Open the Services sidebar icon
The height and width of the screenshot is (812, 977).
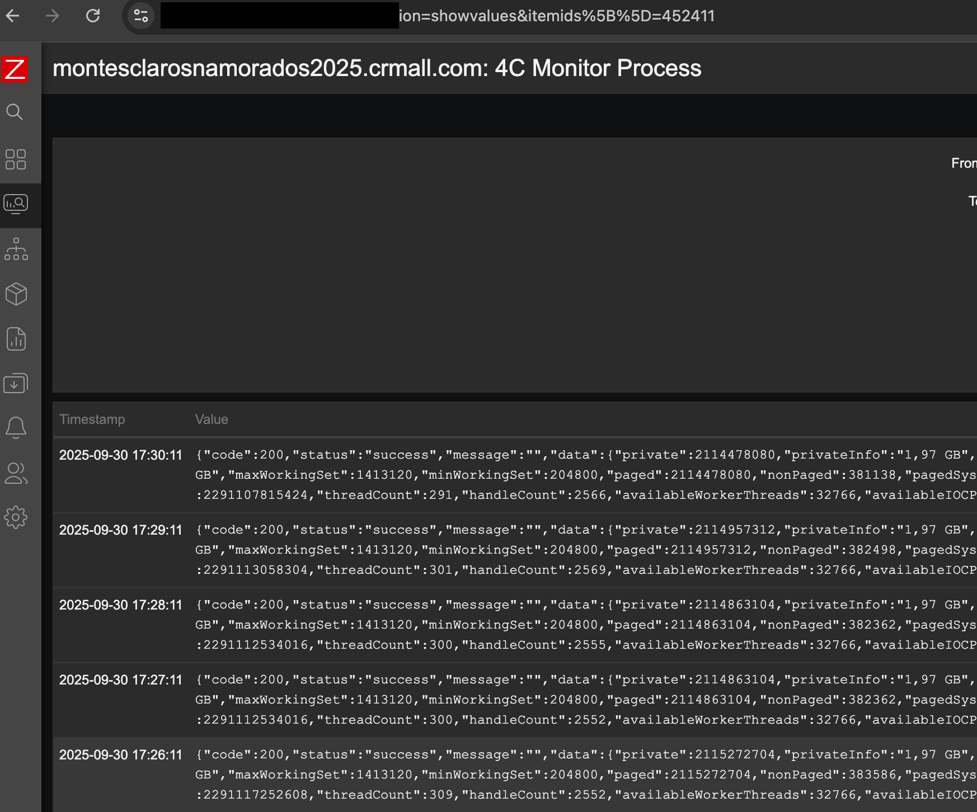[x=16, y=249]
